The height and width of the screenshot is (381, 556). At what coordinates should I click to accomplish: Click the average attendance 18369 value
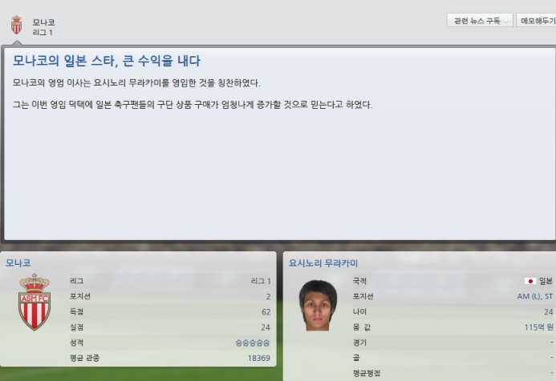(259, 358)
